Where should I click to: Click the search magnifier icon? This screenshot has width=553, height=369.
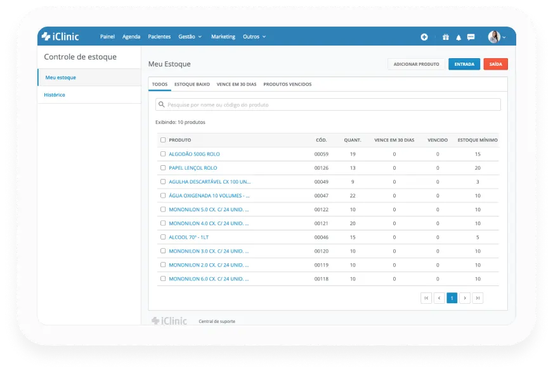pos(162,104)
